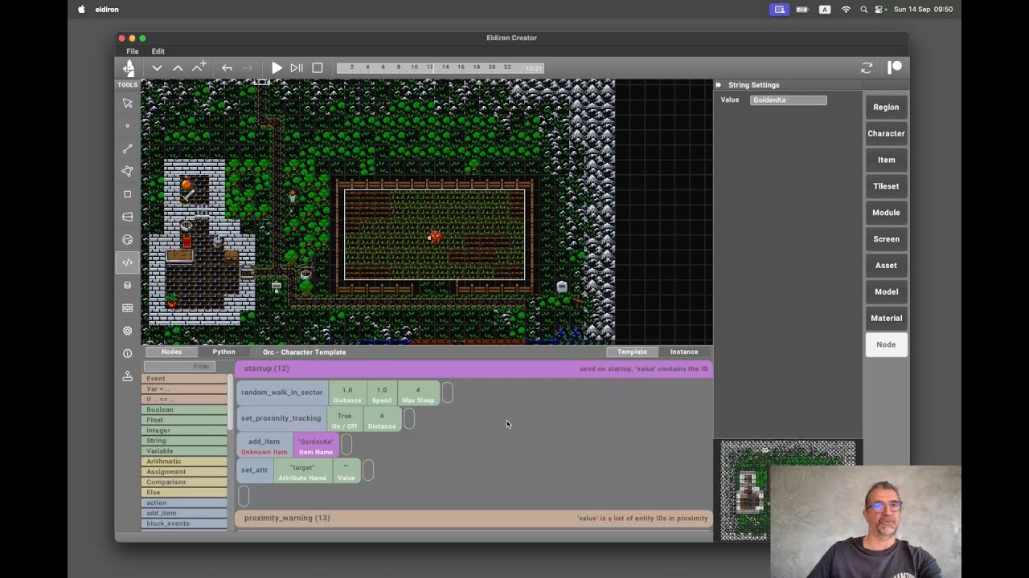
Task: Click the Value text field showing GoldenKe
Action: (788, 100)
